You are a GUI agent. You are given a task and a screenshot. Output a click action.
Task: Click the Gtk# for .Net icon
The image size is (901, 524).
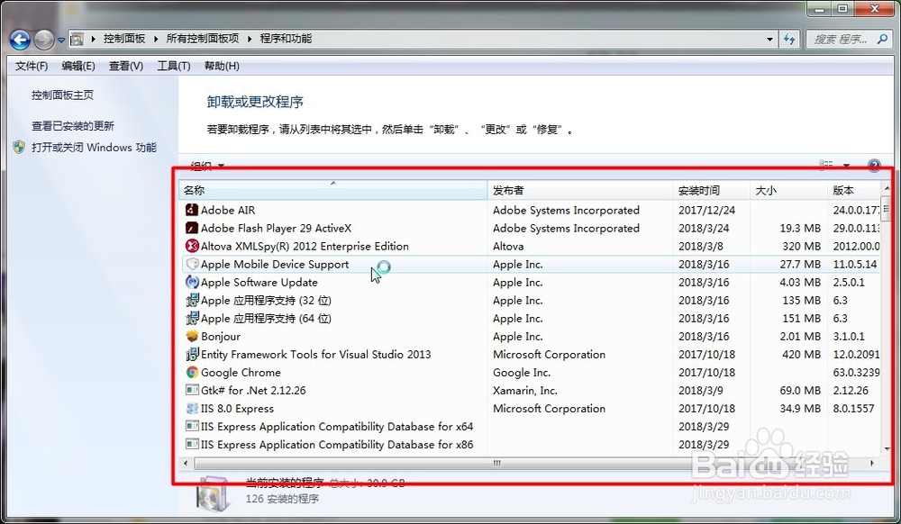[192, 390]
